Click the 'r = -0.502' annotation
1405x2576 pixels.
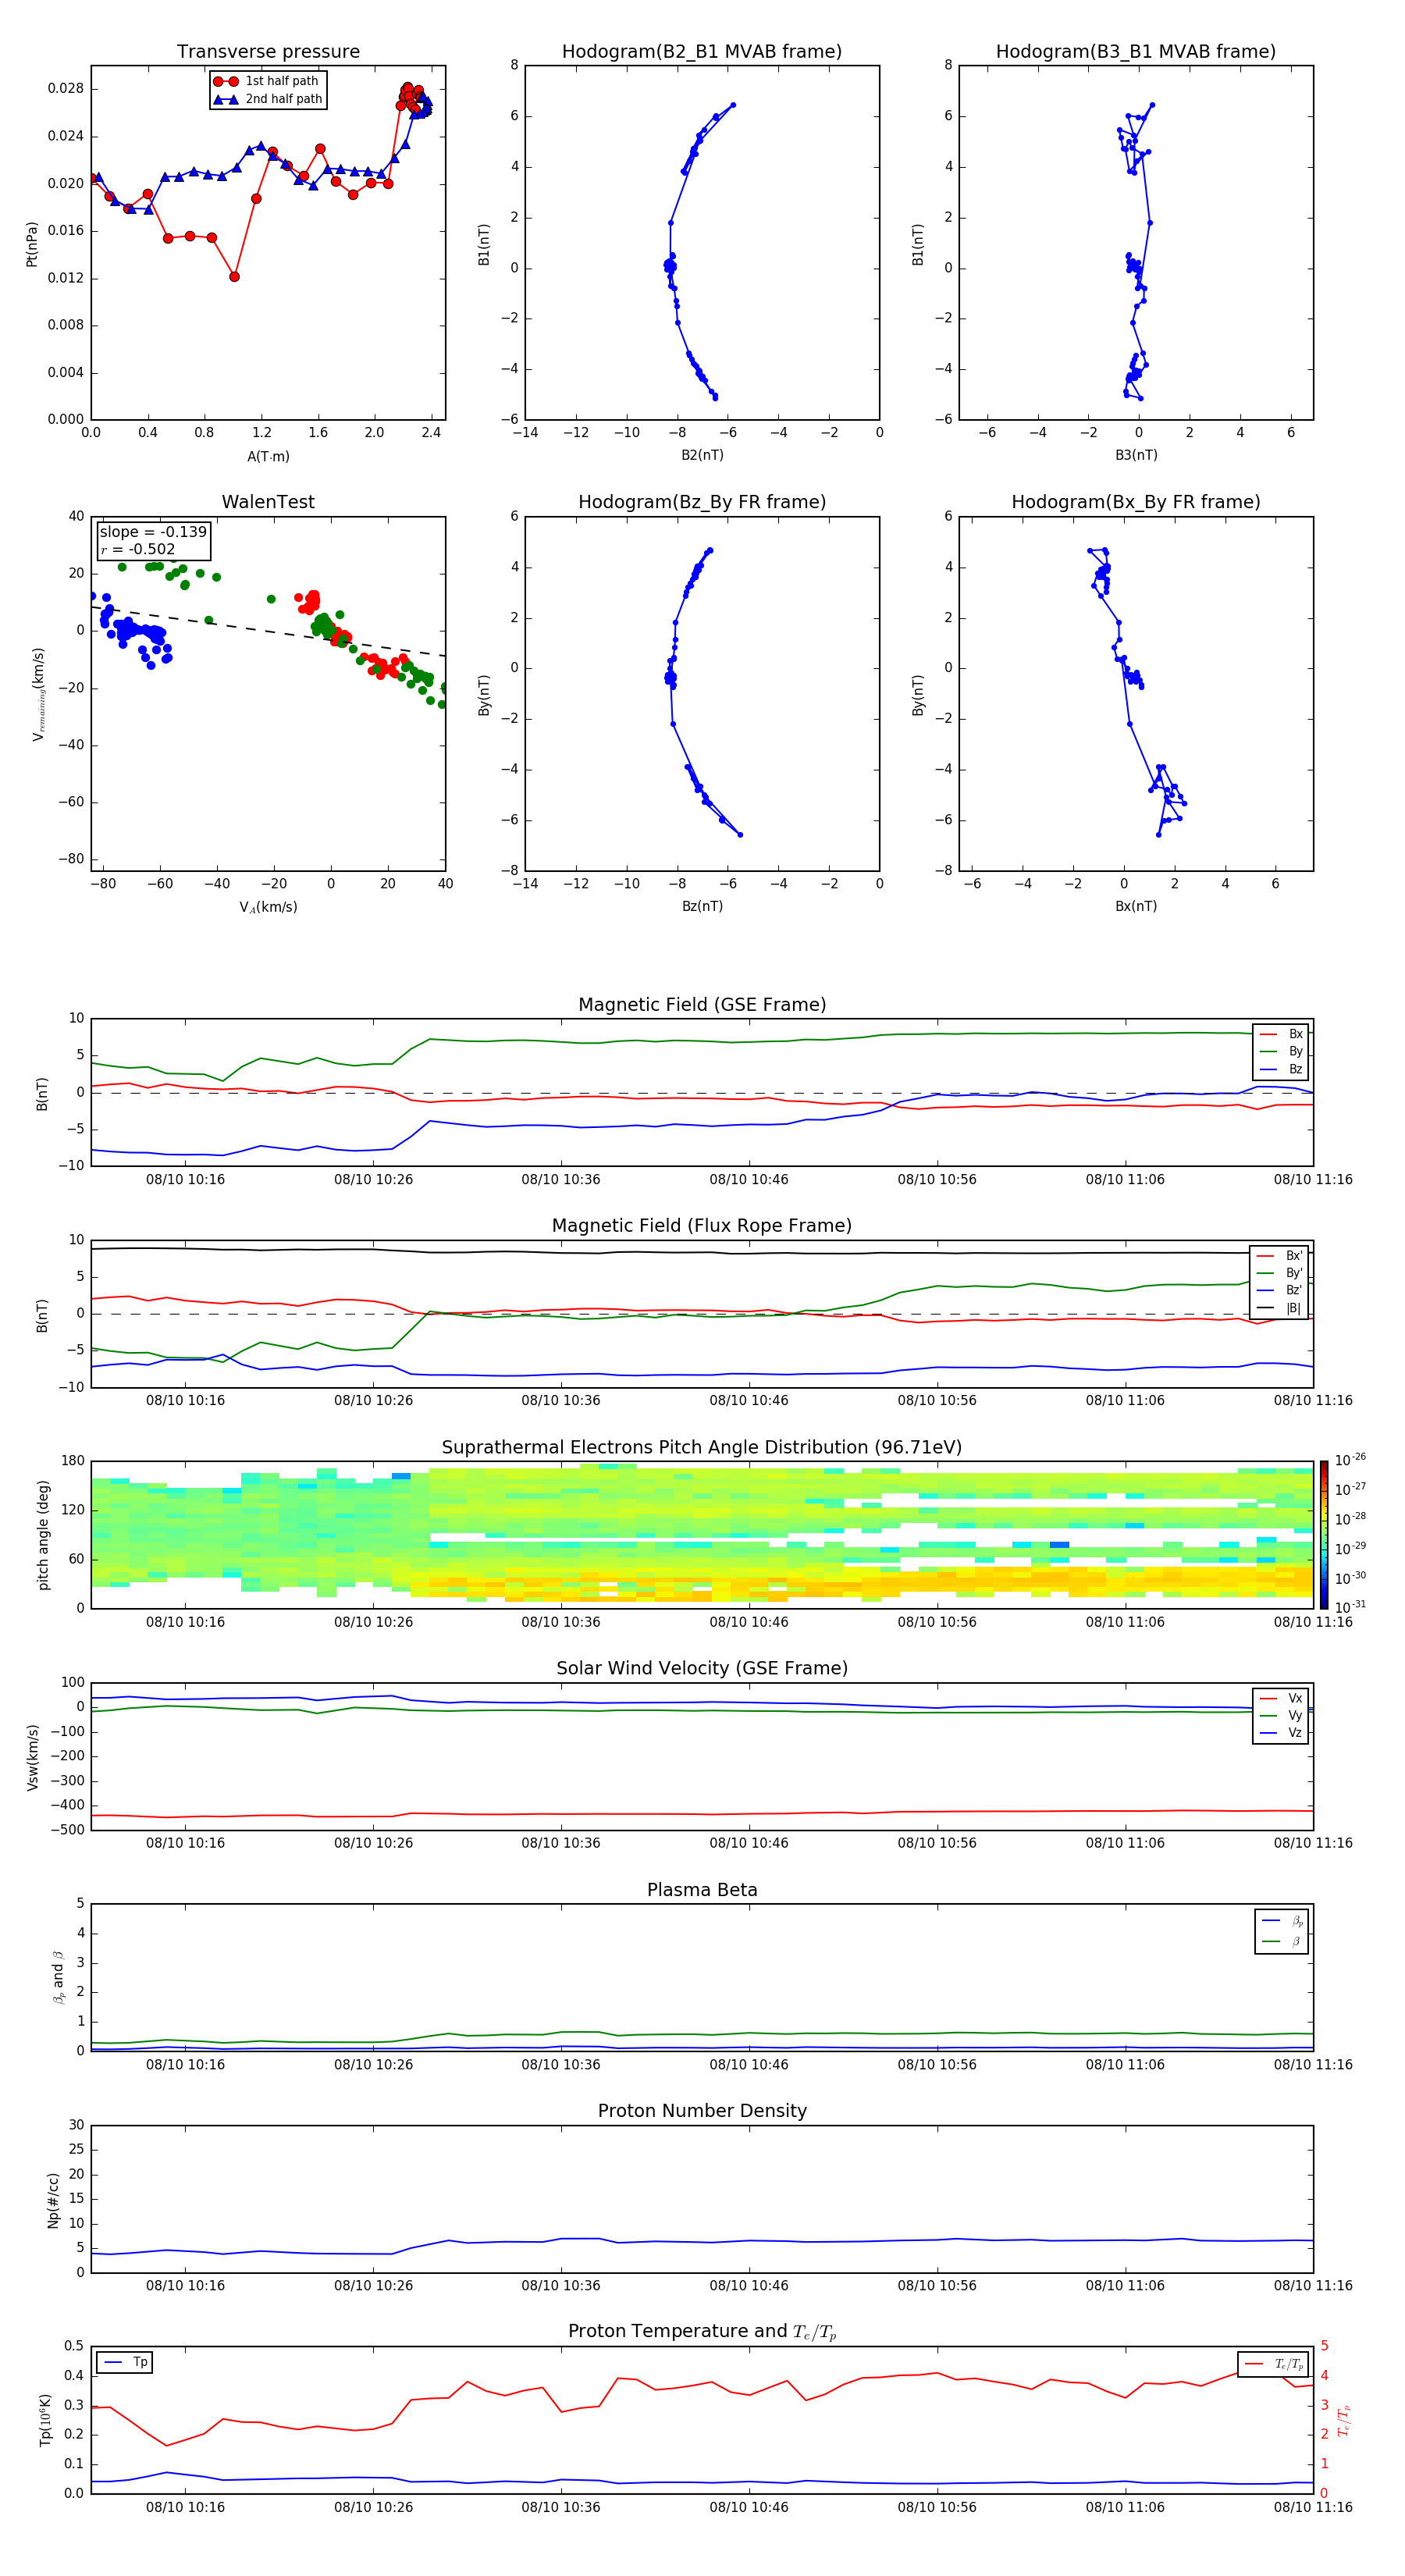[138, 549]
